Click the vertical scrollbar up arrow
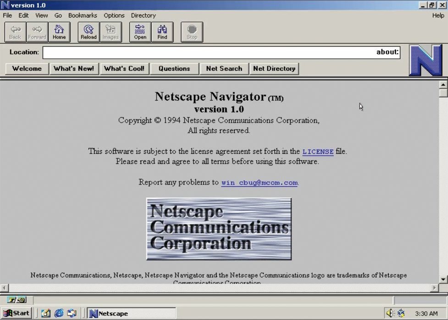This screenshot has width=448, height=320. point(443,84)
